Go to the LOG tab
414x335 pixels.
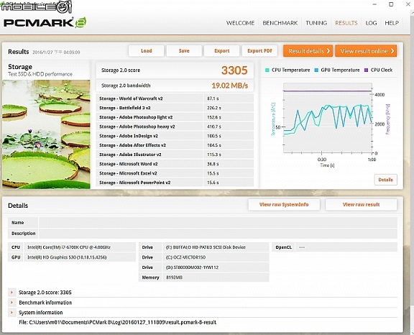point(371,23)
